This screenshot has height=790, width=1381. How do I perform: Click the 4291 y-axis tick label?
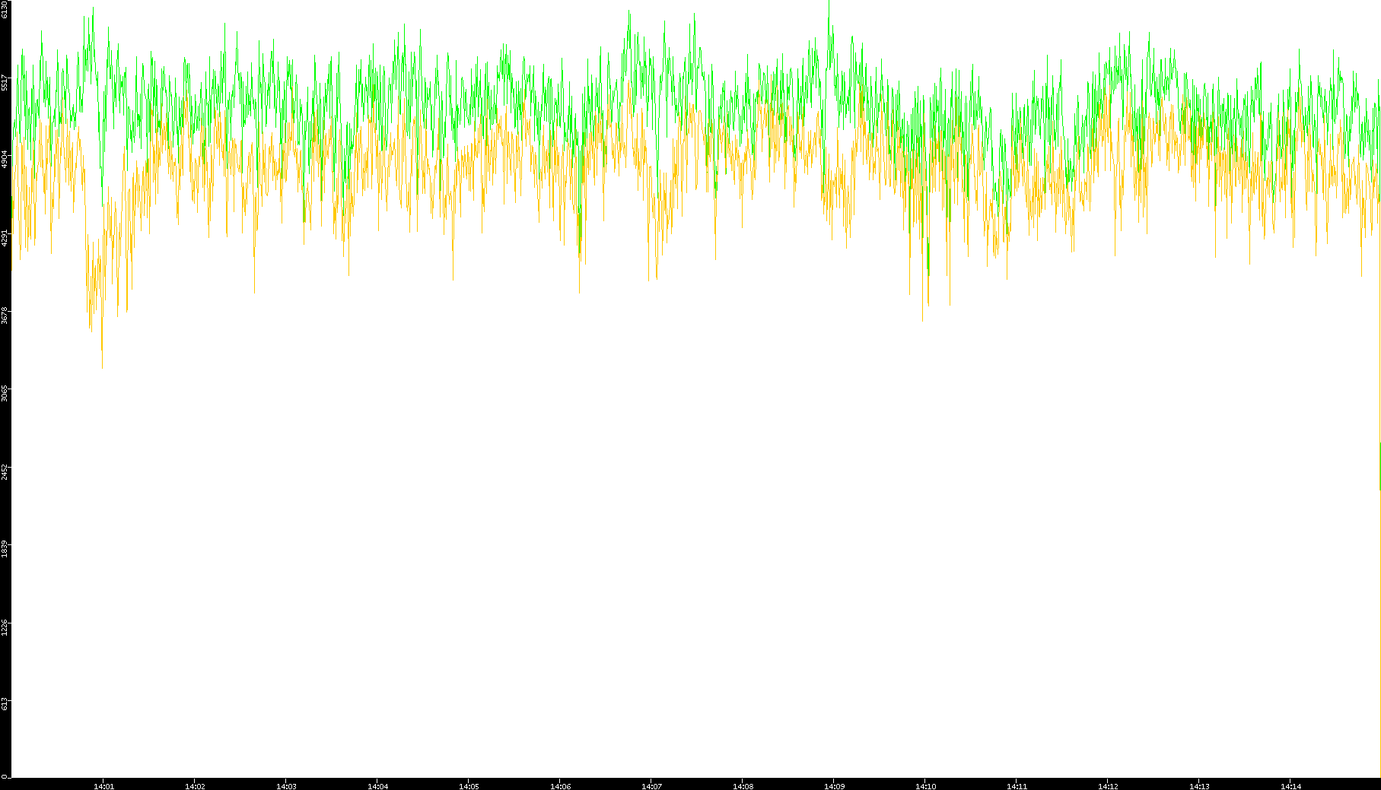pos(5,237)
